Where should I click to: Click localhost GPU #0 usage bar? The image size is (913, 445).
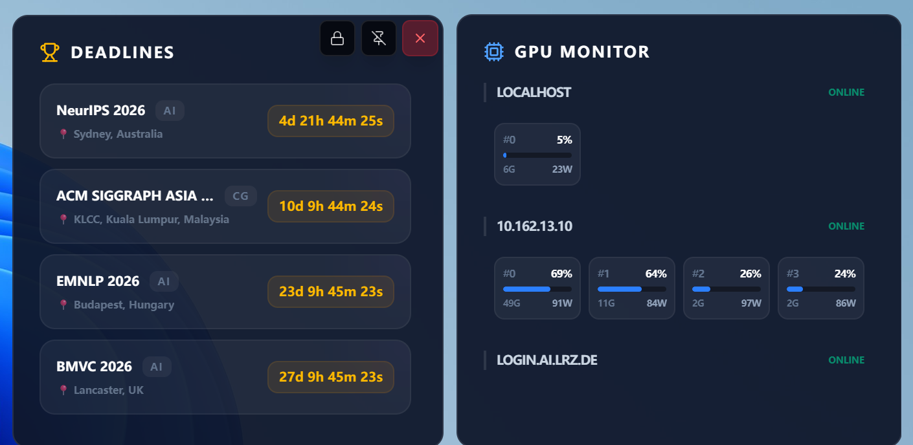(537, 155)
